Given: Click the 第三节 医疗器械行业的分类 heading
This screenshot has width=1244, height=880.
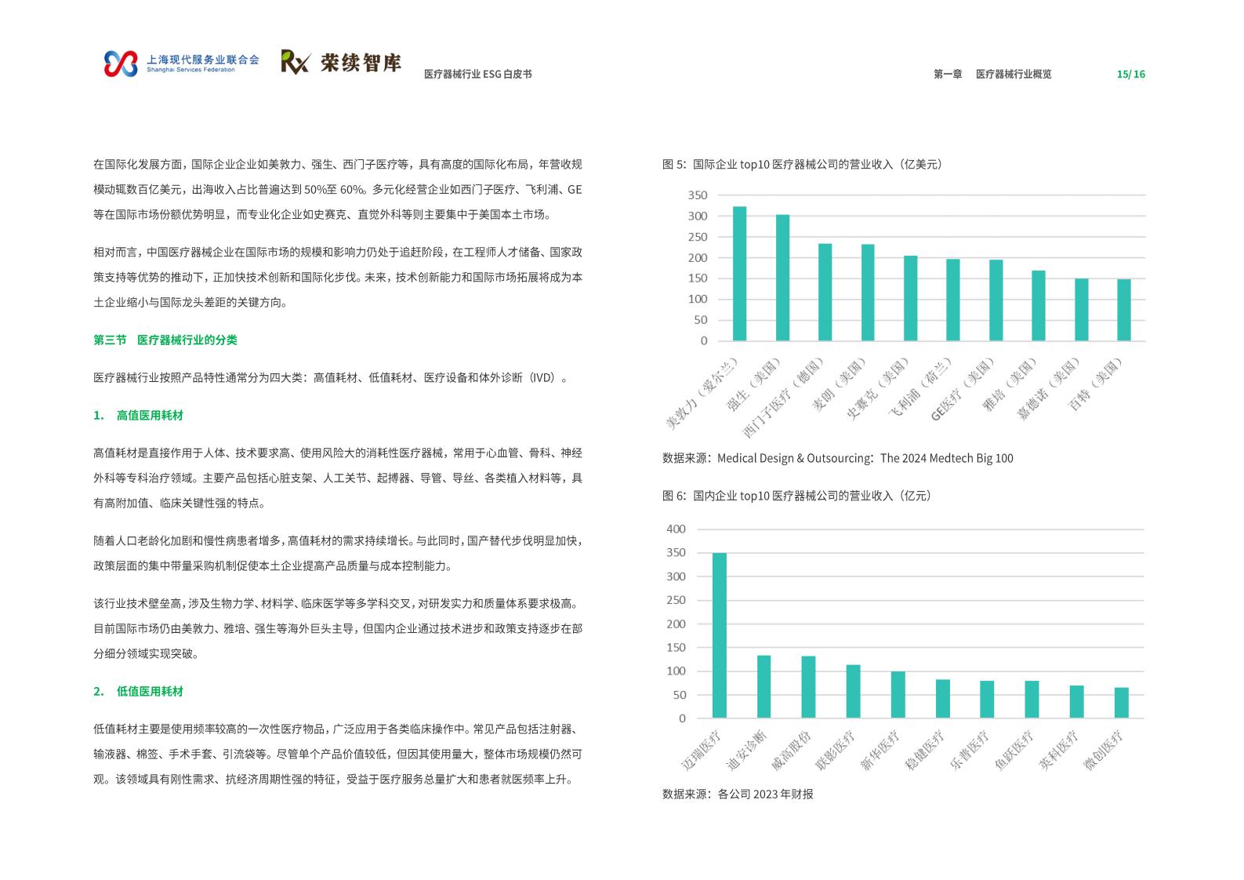Looking at the screenshot, I should click(x=165, y=340).
